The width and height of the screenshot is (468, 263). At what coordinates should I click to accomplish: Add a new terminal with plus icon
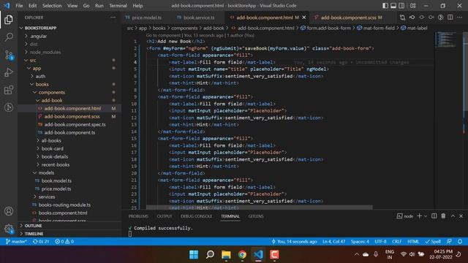point(419,216)
